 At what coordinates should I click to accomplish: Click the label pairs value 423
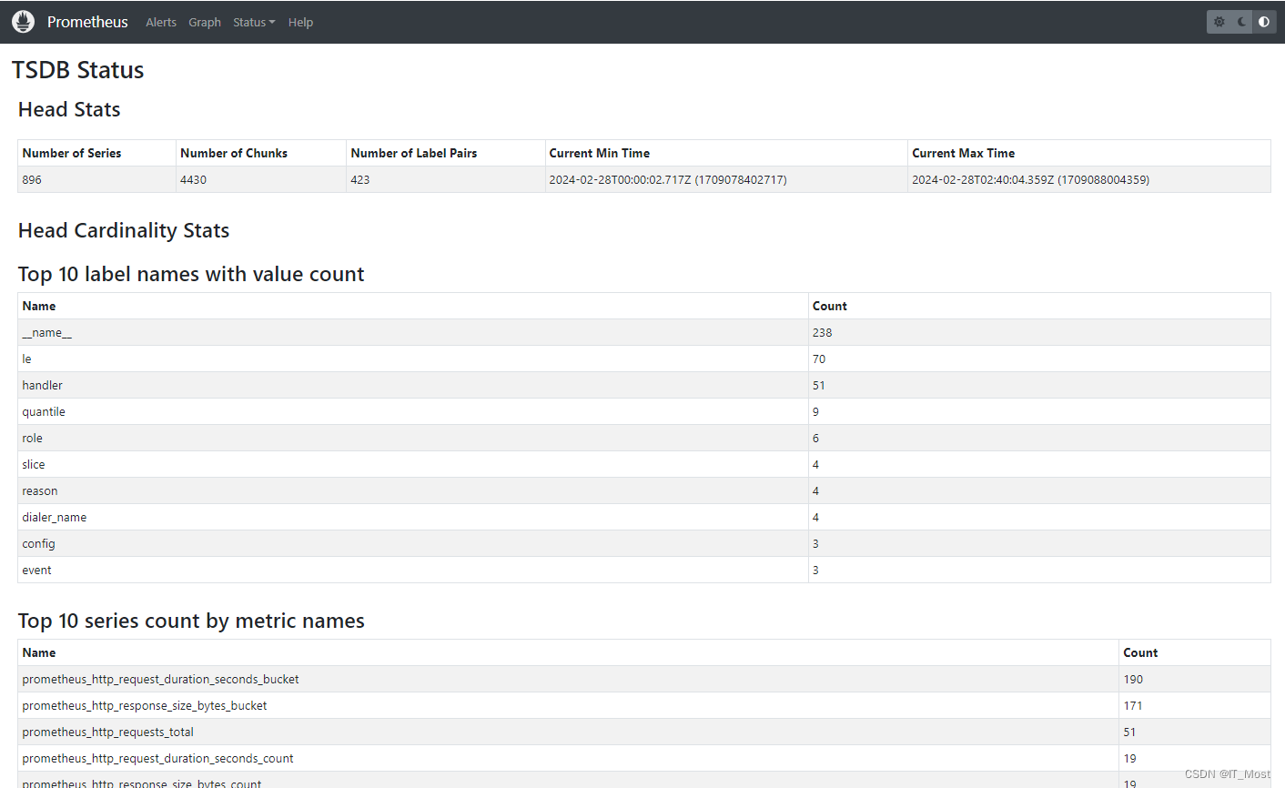click(360, 179)
